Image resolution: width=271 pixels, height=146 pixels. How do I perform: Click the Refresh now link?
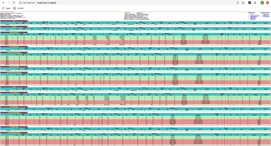(253, 18)
